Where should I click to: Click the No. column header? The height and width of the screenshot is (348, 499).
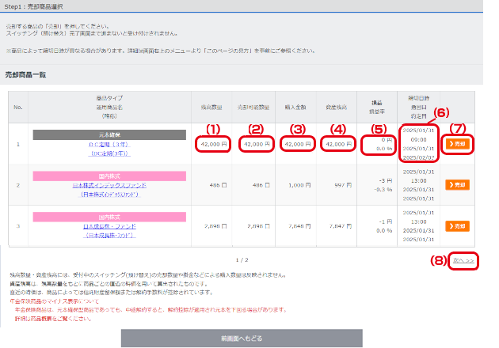18,107
